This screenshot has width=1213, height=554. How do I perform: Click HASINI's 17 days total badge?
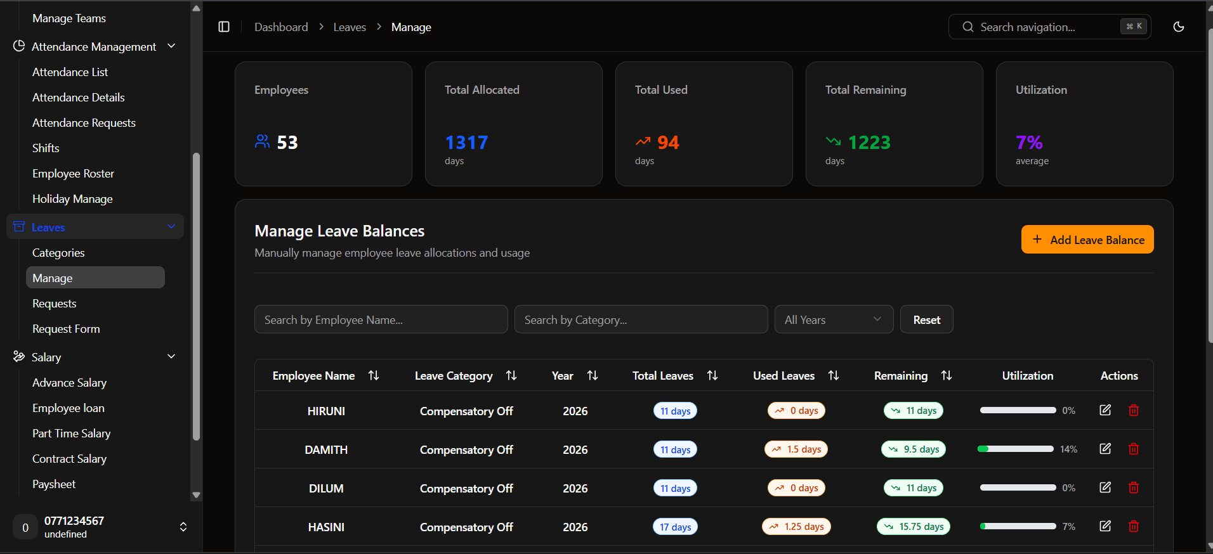click(x=675, y=527)
